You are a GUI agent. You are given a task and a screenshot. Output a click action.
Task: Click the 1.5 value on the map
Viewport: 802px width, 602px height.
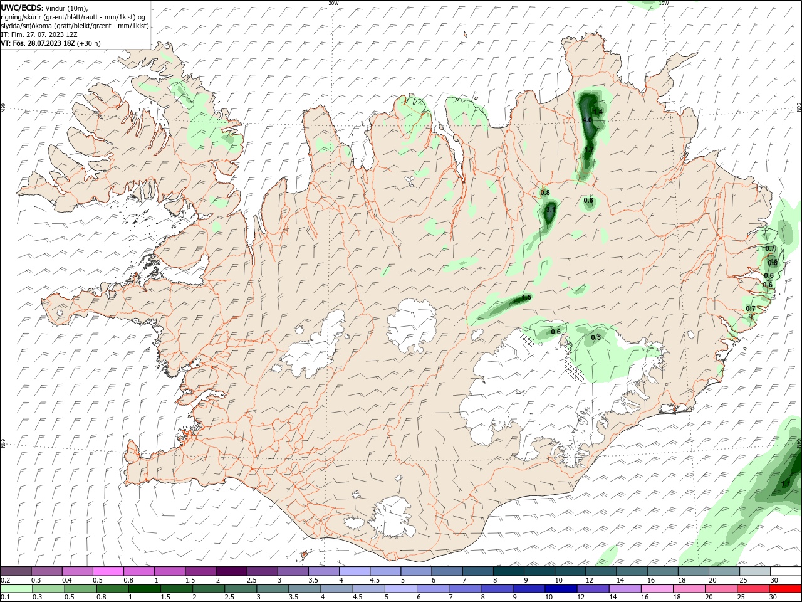click(x=526, y=297)
